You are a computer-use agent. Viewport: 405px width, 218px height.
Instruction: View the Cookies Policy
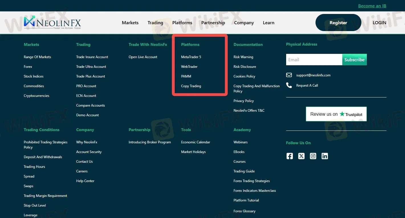(x=244, y=76)
